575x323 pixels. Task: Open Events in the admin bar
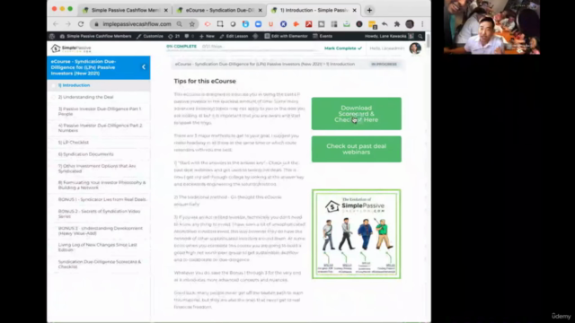(x=323, y=36)
